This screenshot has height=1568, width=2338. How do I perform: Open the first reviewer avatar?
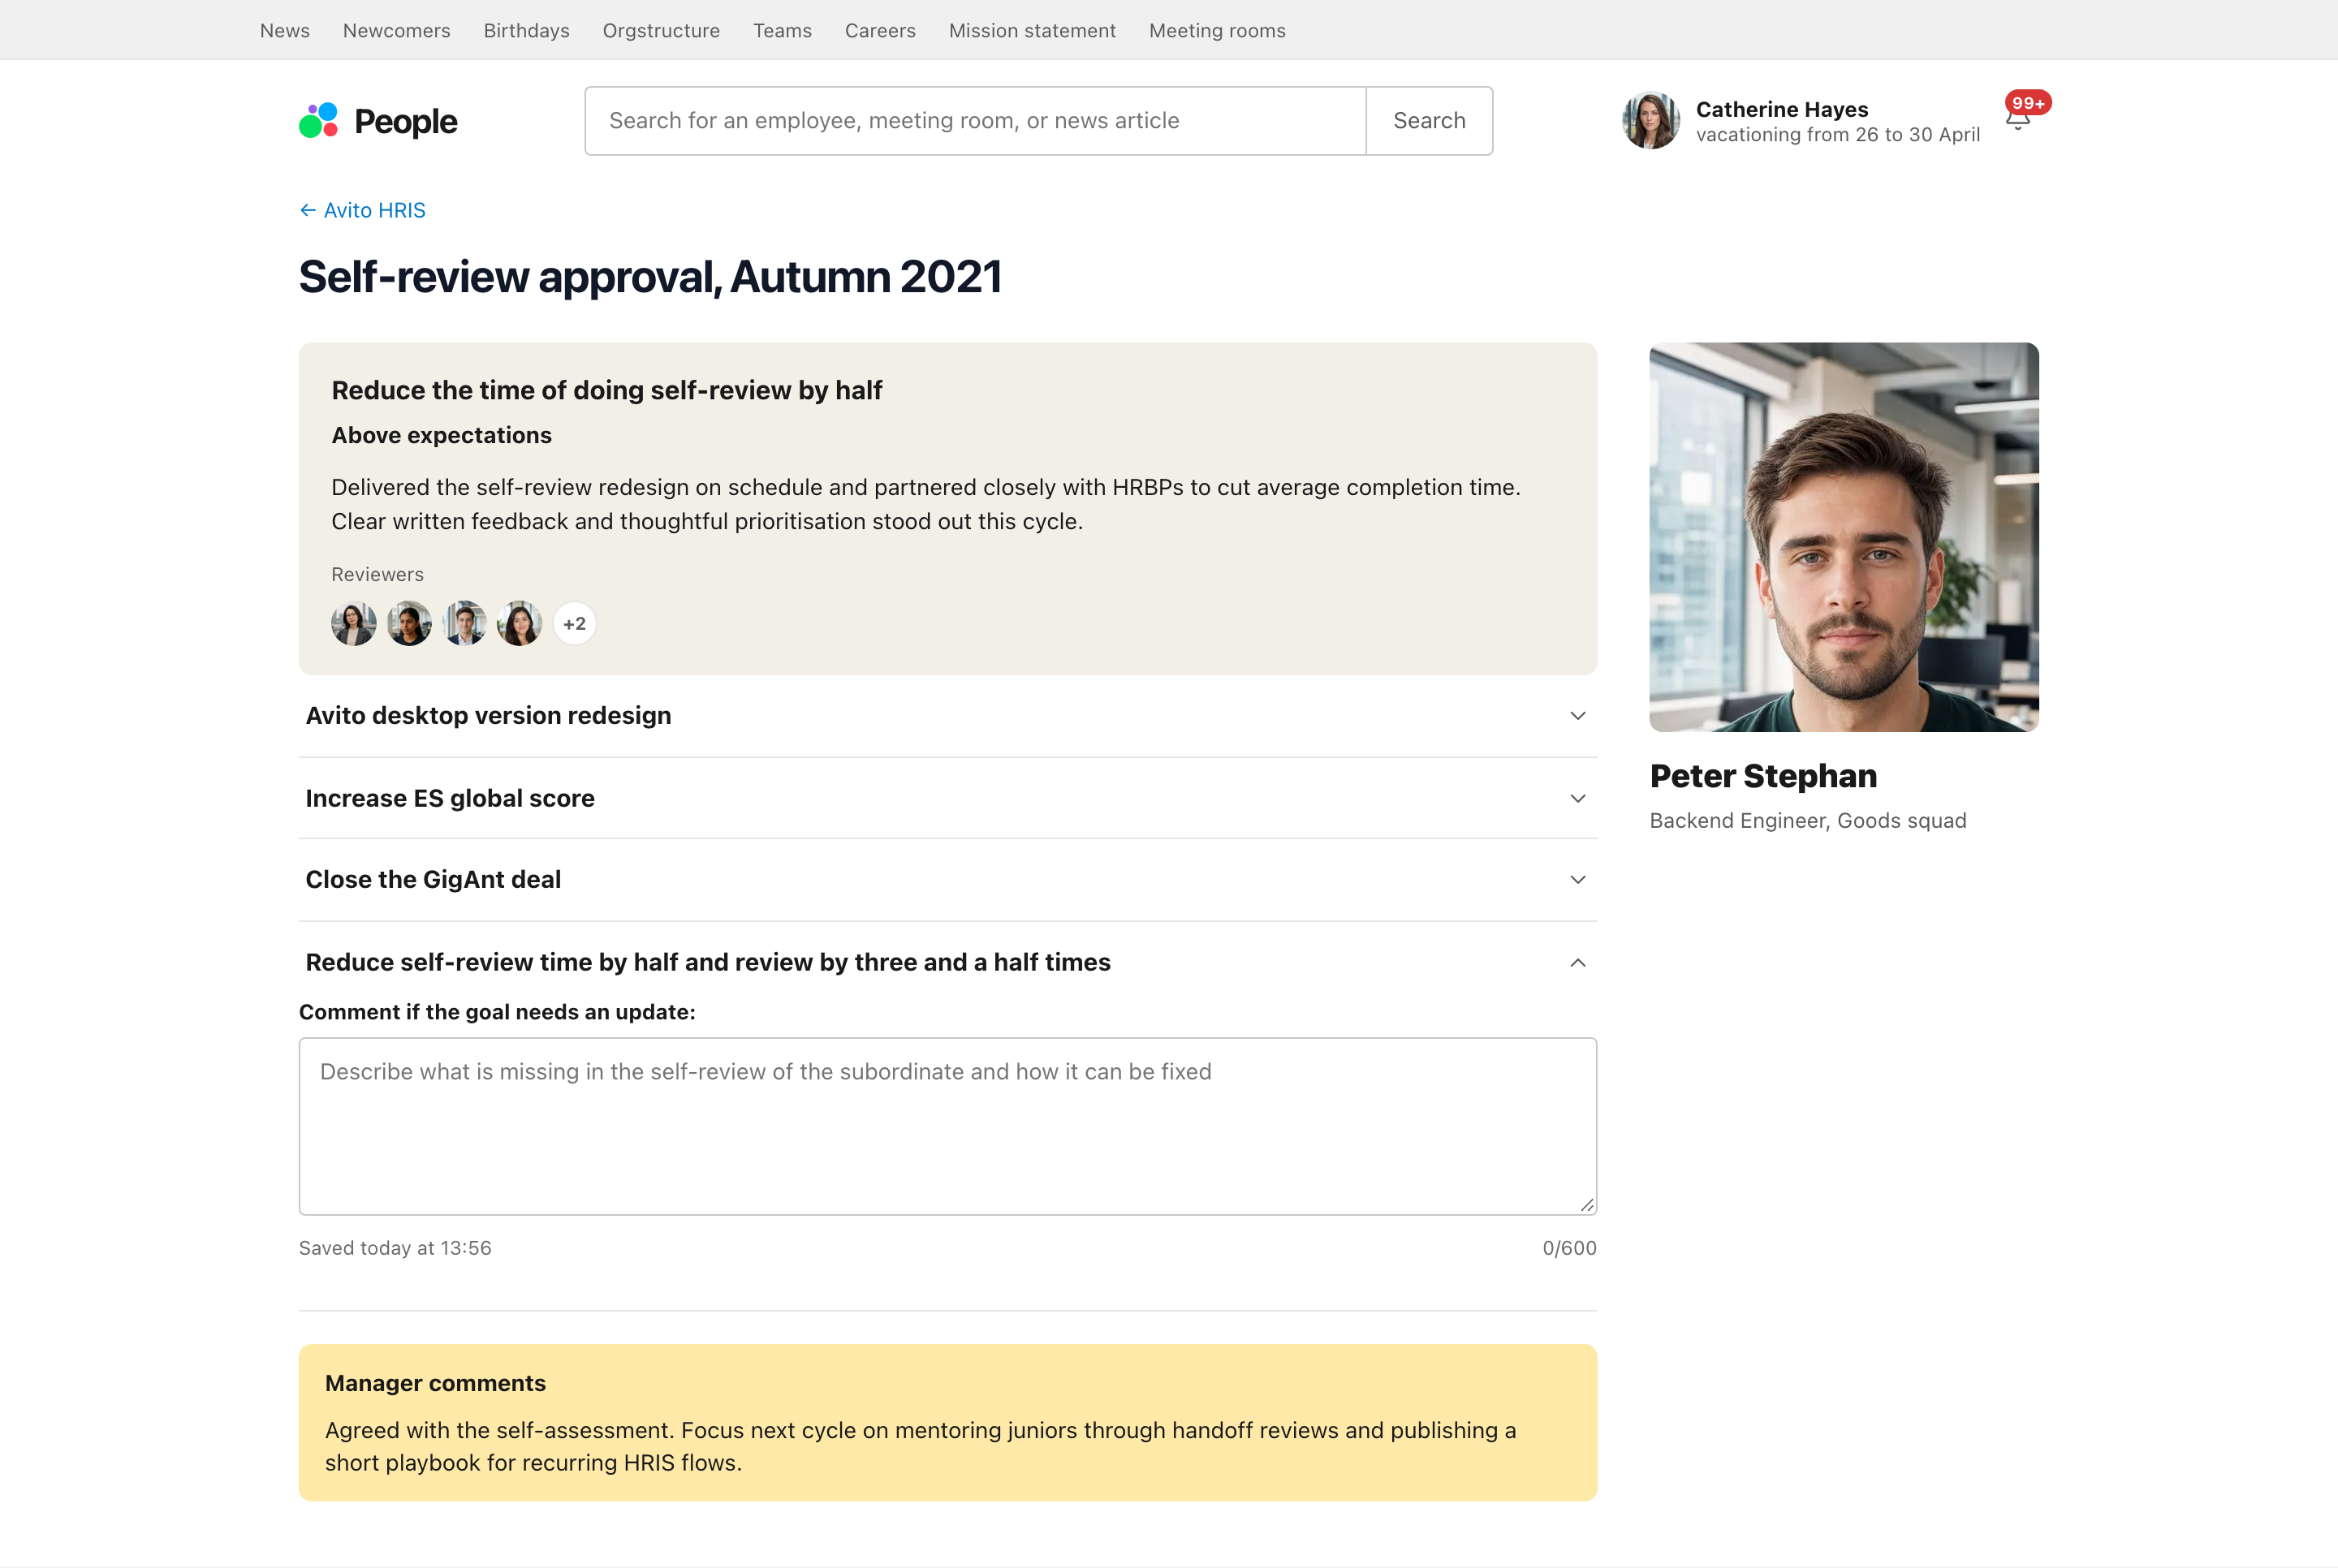354,624
